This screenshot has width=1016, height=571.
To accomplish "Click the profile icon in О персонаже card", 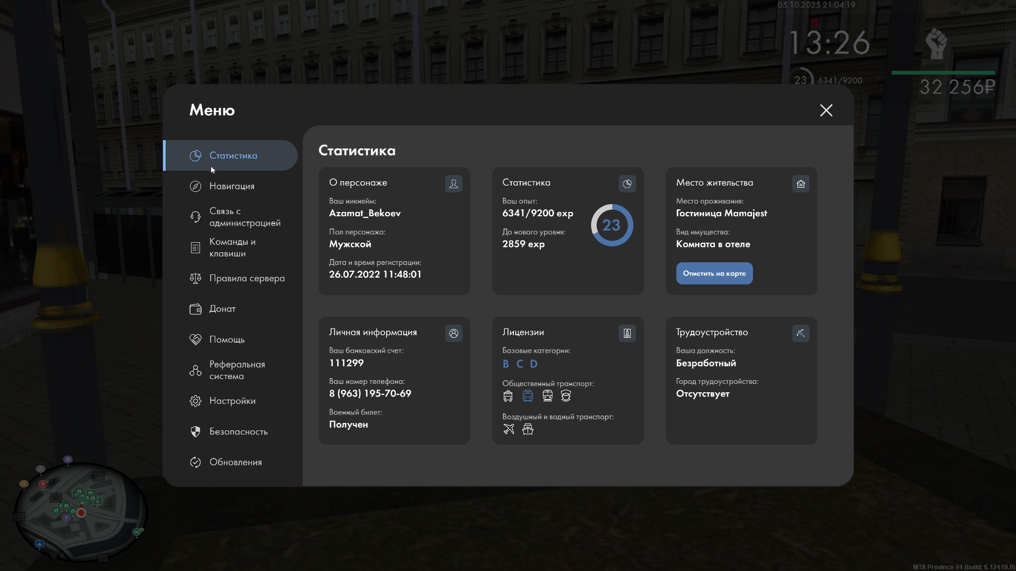I will click(x=453, y=184).
